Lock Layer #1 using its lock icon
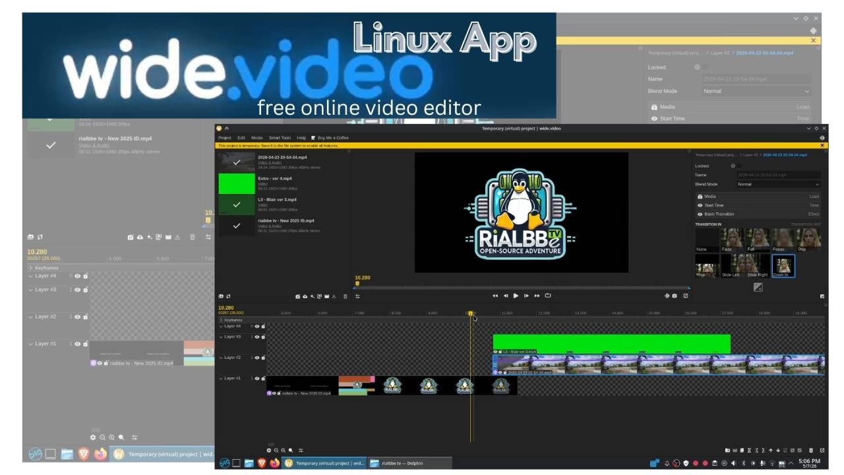Screen dimensions: 844x475 pyautogui.click(x=263, y=379)
